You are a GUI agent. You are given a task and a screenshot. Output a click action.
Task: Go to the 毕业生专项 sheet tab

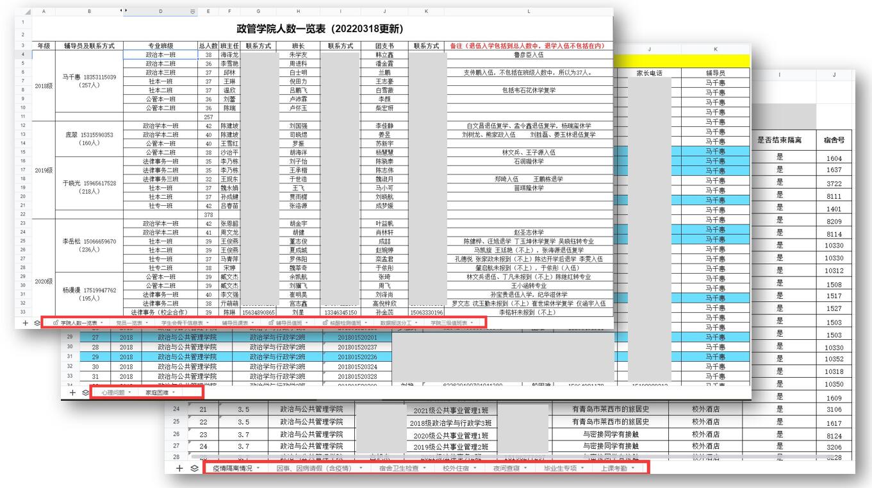point(560,468)
